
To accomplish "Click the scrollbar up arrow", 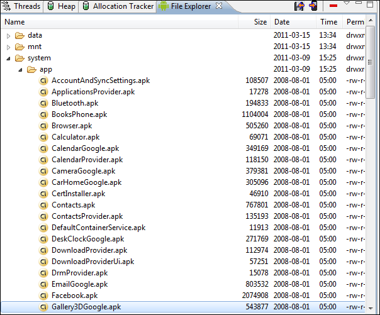I will (x=371, y=21).
